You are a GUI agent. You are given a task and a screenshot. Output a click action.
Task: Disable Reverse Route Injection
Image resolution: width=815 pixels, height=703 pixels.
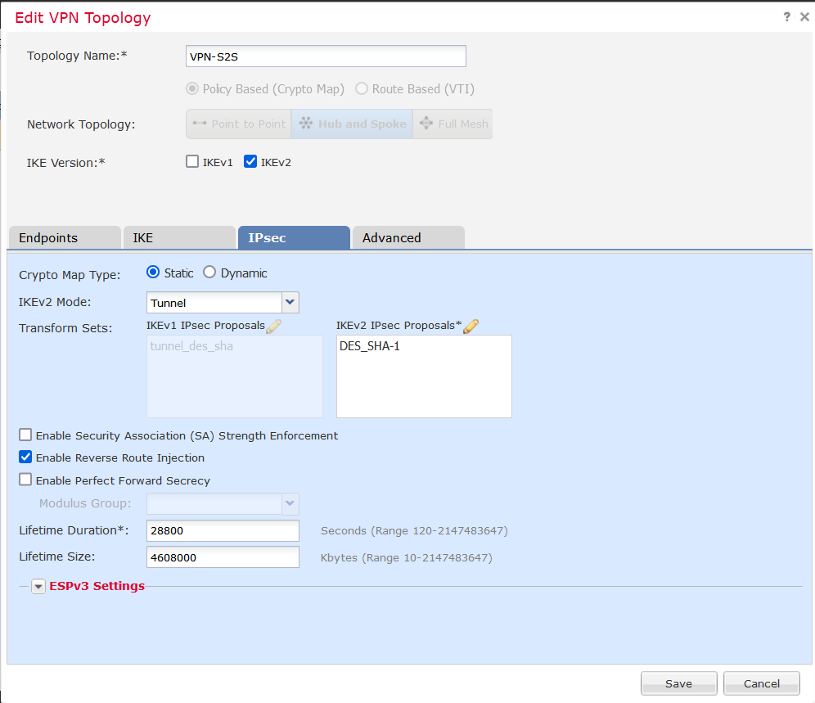tap(26, 457)
